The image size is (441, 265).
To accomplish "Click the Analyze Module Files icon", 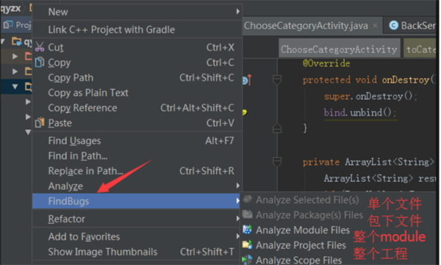I will click(x=247, y=230).
